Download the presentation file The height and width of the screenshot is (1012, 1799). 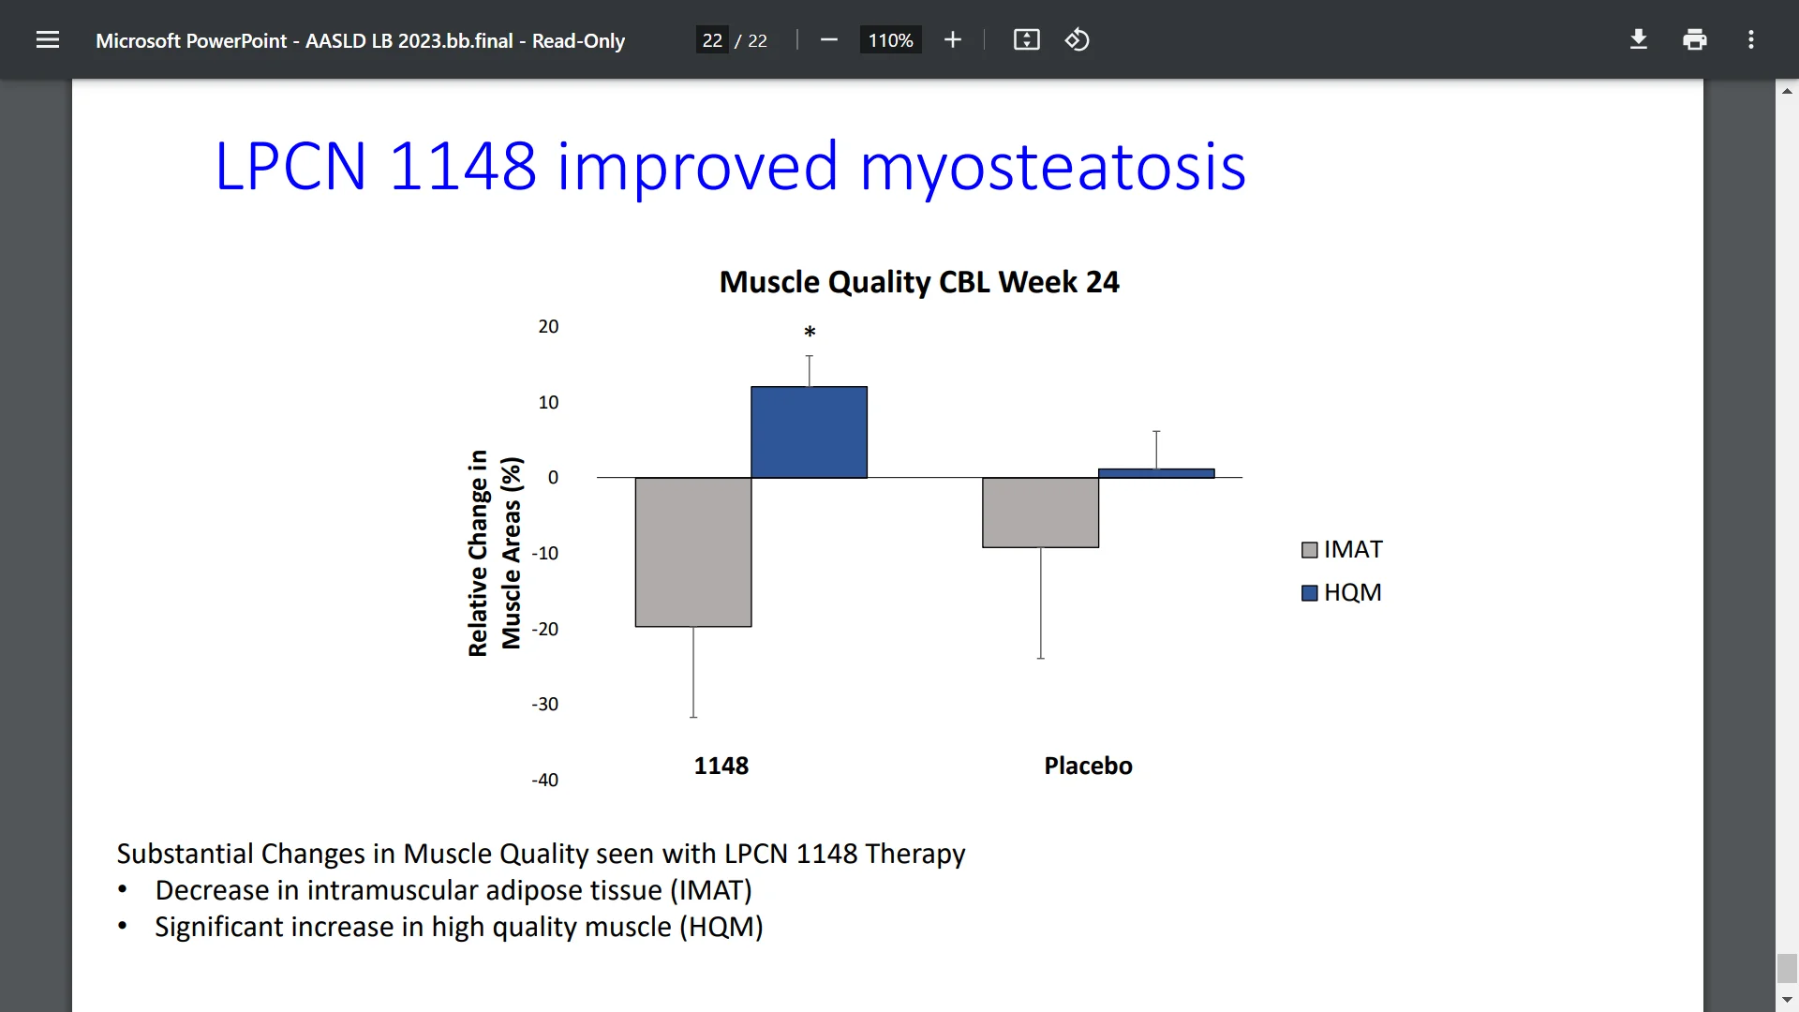1638,39
